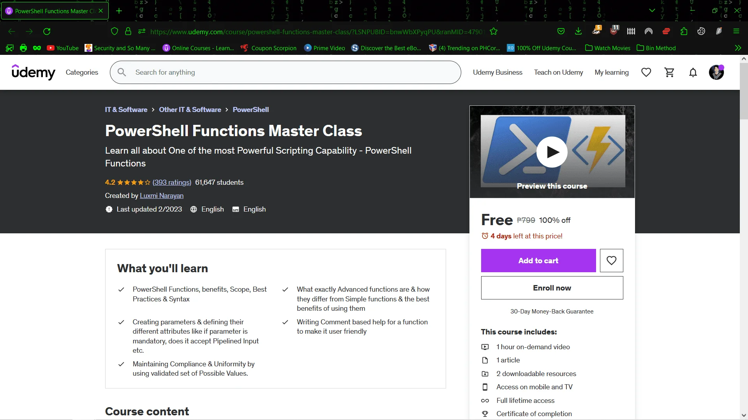Go to Other IT & Software breadcrumb
748x420 pixels.
[190, 110]
